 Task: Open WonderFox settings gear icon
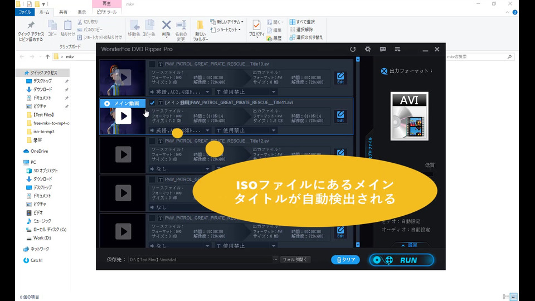367,49
